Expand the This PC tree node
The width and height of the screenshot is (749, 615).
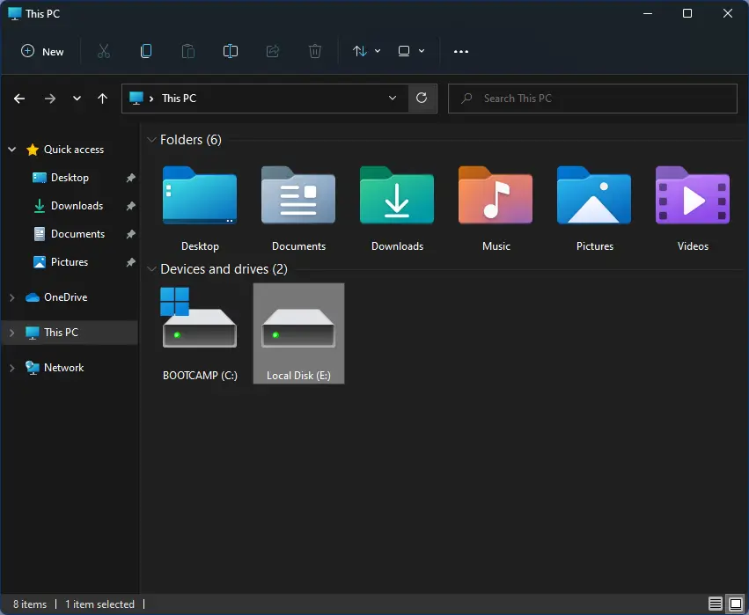click(x=12, y=333)
